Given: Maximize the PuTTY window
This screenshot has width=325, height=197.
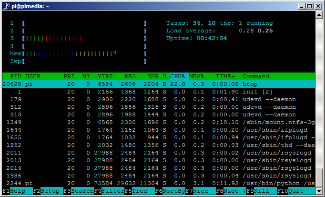Looking at the screenshot, I should coord(310,6).
